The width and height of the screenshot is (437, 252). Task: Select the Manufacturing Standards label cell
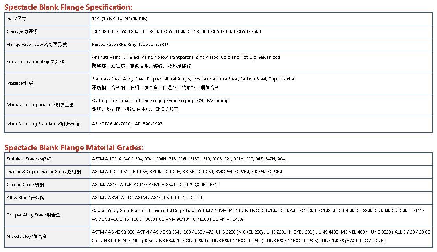47,124
